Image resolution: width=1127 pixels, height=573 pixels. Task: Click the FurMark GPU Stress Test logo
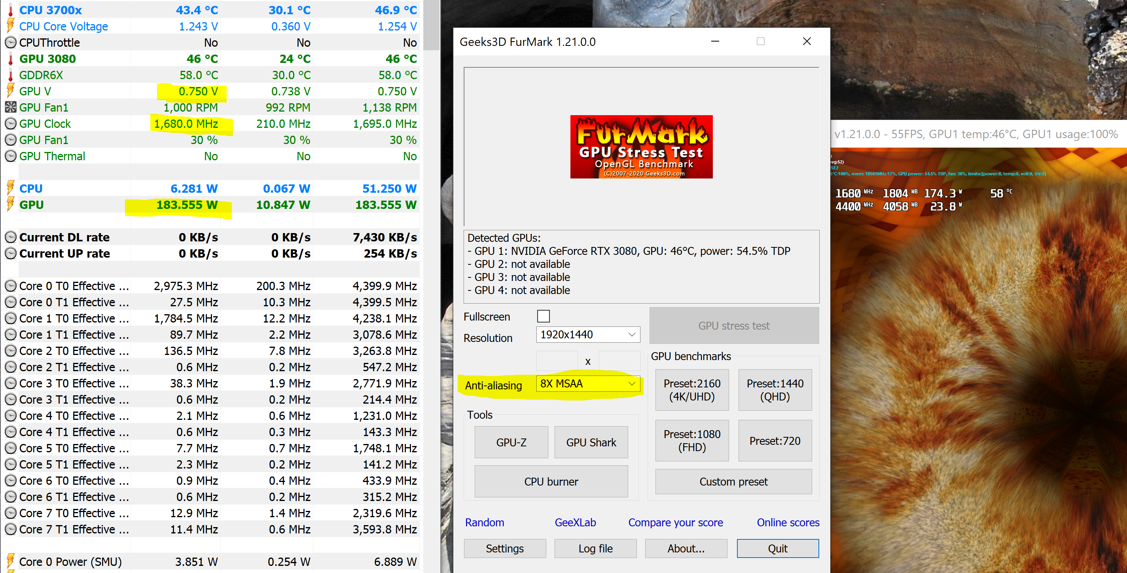pos(641,147)
